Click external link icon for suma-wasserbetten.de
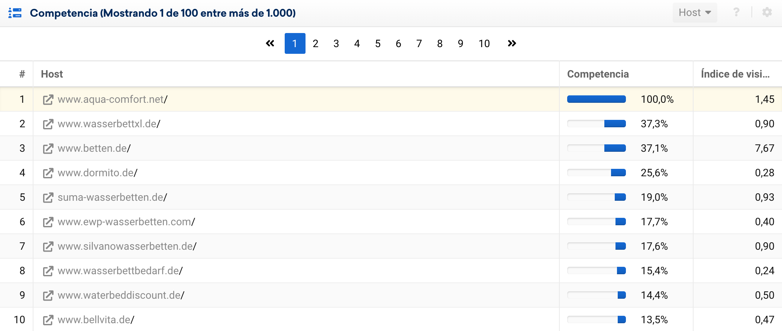The image size is (782, 331). 48,198
